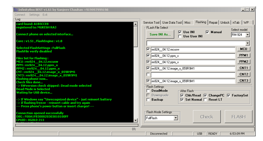Enable the Reset LT checkbox
The width and height of the screenshot is (263, 141).
click(x=205, y=100)
